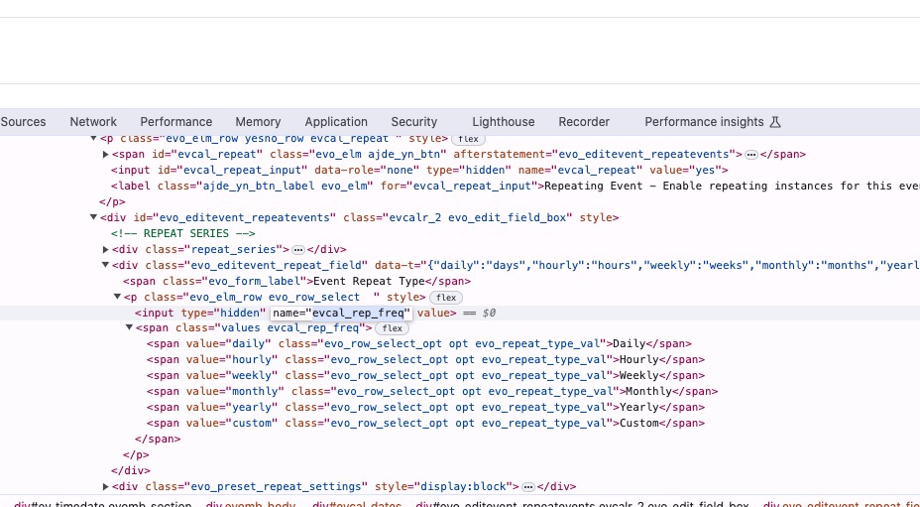Select the Memory tab
The image size is (920, 507).
[x=258, y=122]
